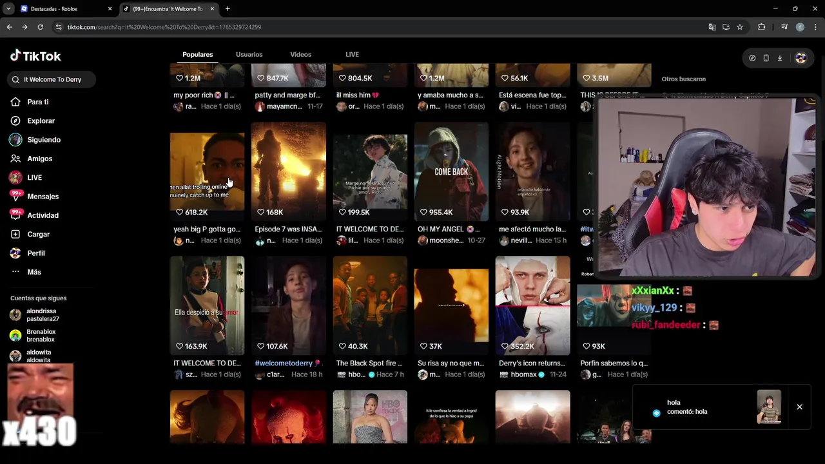Open OH MY ANGEL video title

click(449, 229)
